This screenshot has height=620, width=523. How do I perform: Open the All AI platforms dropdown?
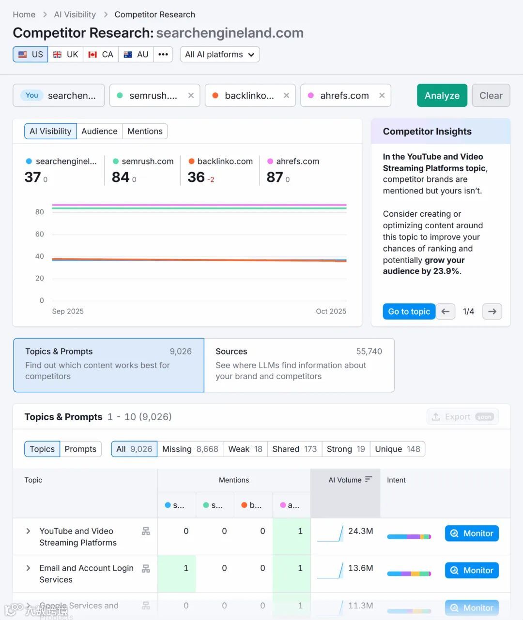coord(219,54)
